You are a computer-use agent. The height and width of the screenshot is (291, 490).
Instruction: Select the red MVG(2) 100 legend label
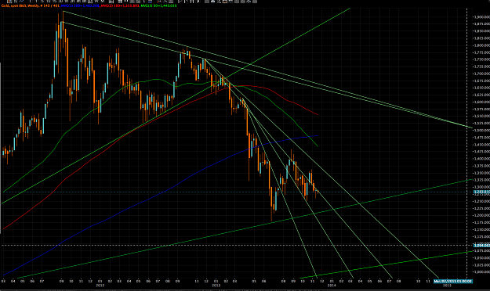click(120, 5)
